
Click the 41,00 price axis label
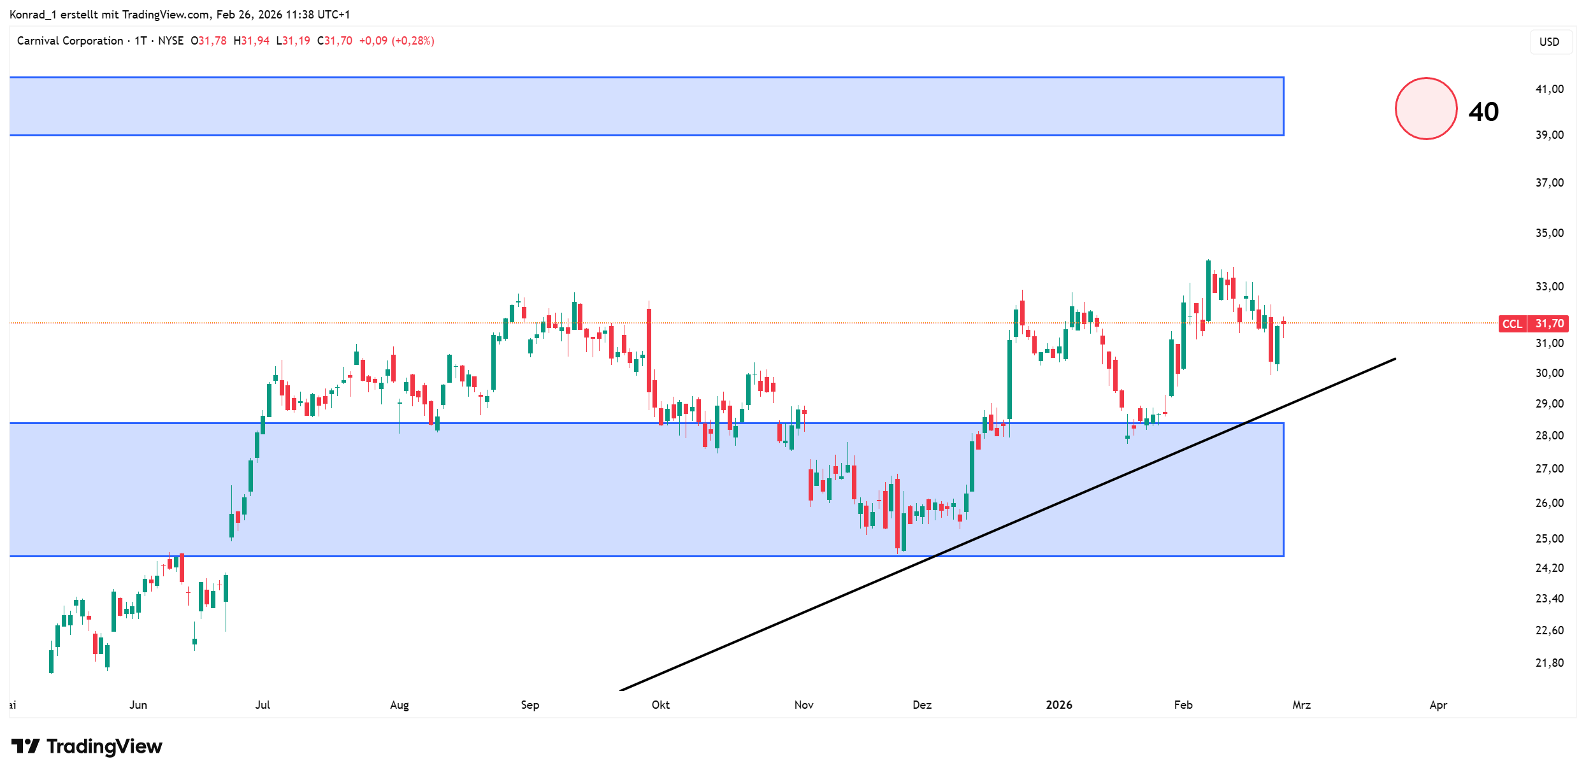pyautogui.click(x=1549, y=89)
